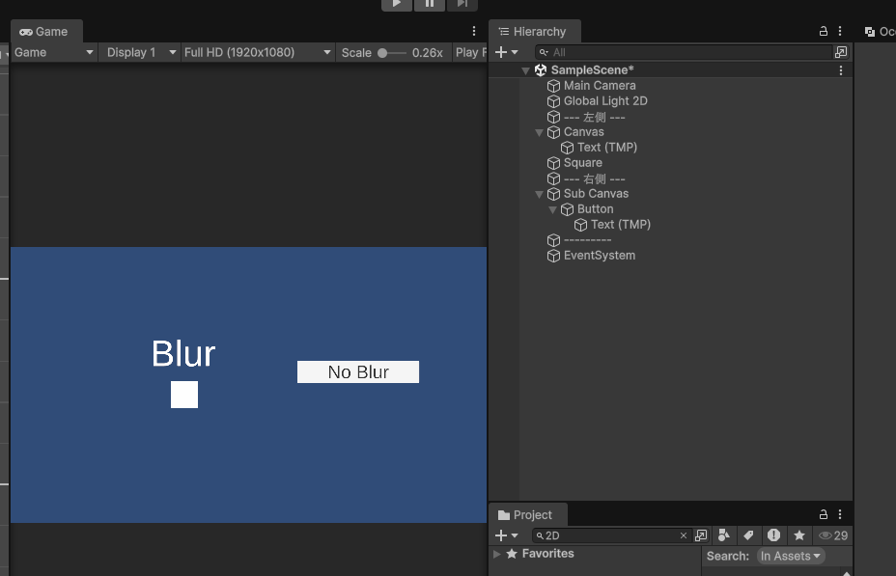Collapse the Sub Canvas foldout arrow
The image size is (896, 576).
[539, 194]
